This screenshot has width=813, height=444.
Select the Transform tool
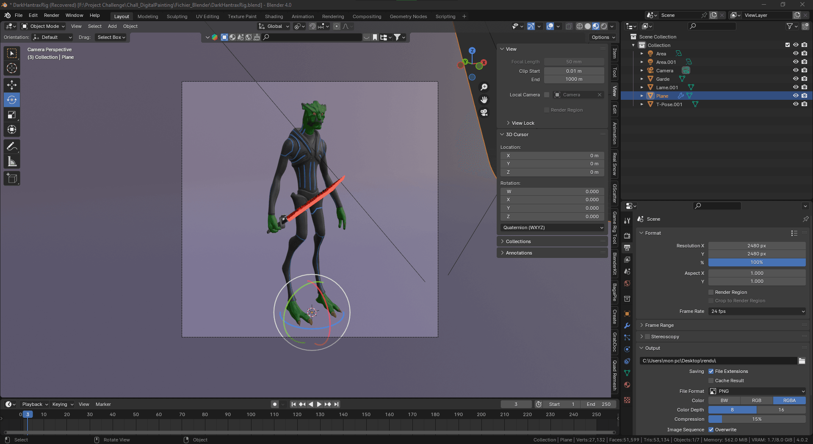click(x=12, y=129)
